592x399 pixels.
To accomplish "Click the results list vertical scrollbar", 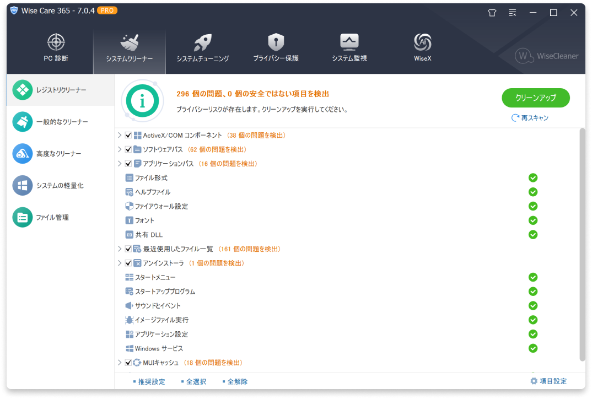I will coord(582,242).
